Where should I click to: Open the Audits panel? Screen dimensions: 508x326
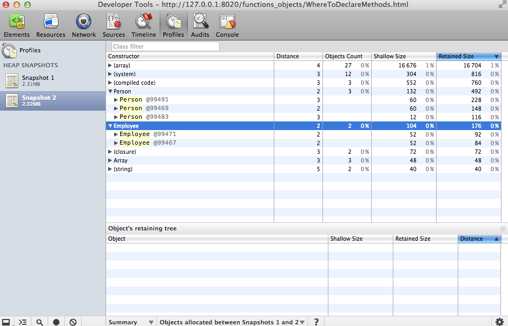coord(201,25)
